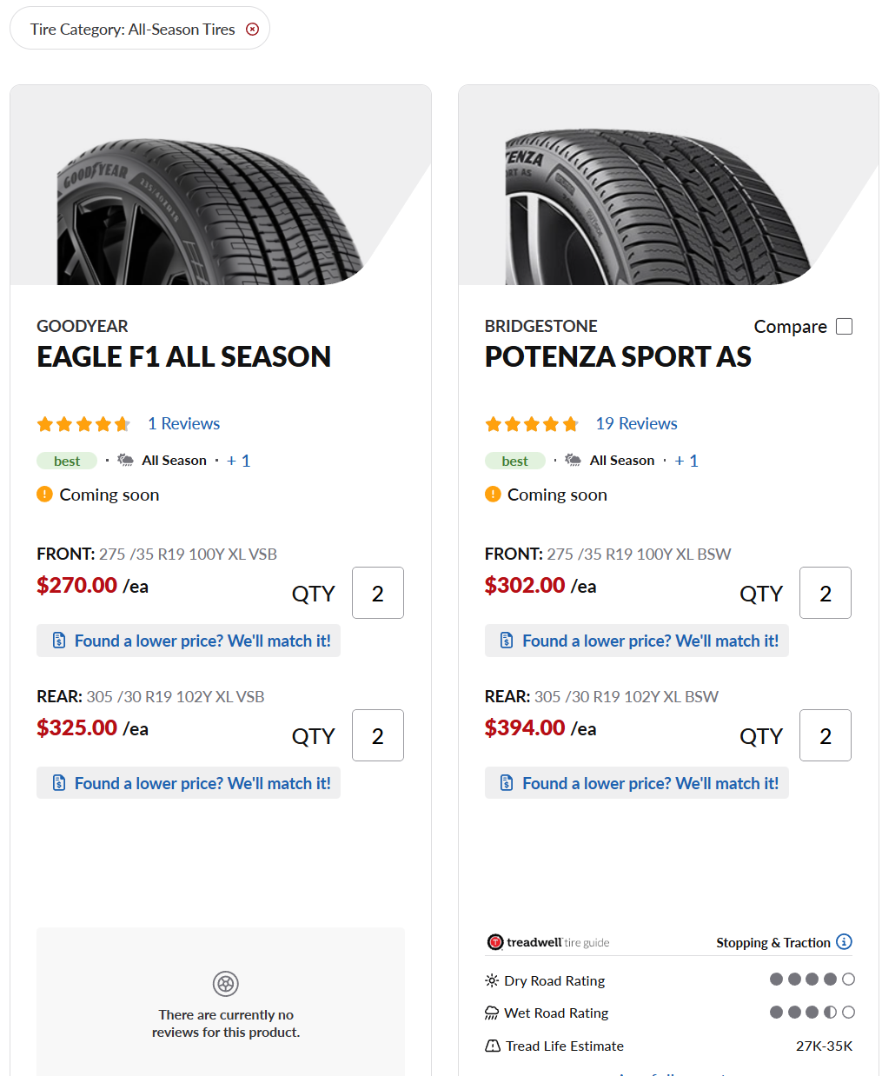This screenshot has height=1076, width=882.
Task: Click Goodyear front tire price match button
Action: 189,641
